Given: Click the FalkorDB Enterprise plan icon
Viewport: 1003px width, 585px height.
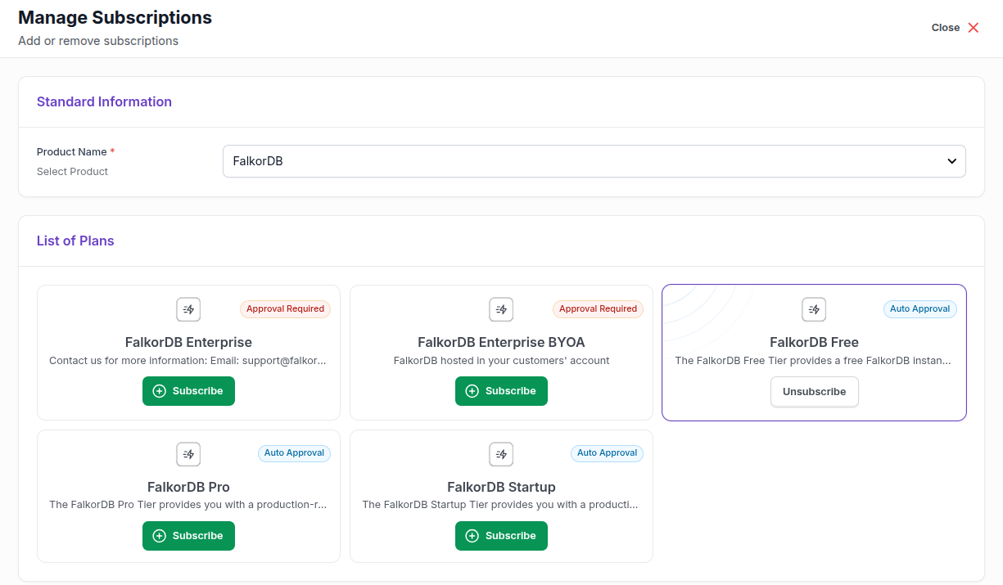Looking at the screenshot, I should click(x=188, y=309).
